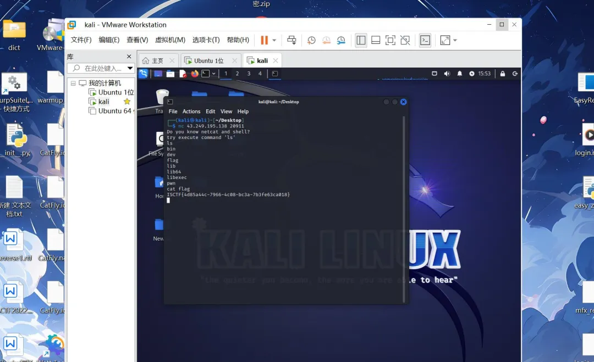Open the terminal Actions menu

point(191,111)
